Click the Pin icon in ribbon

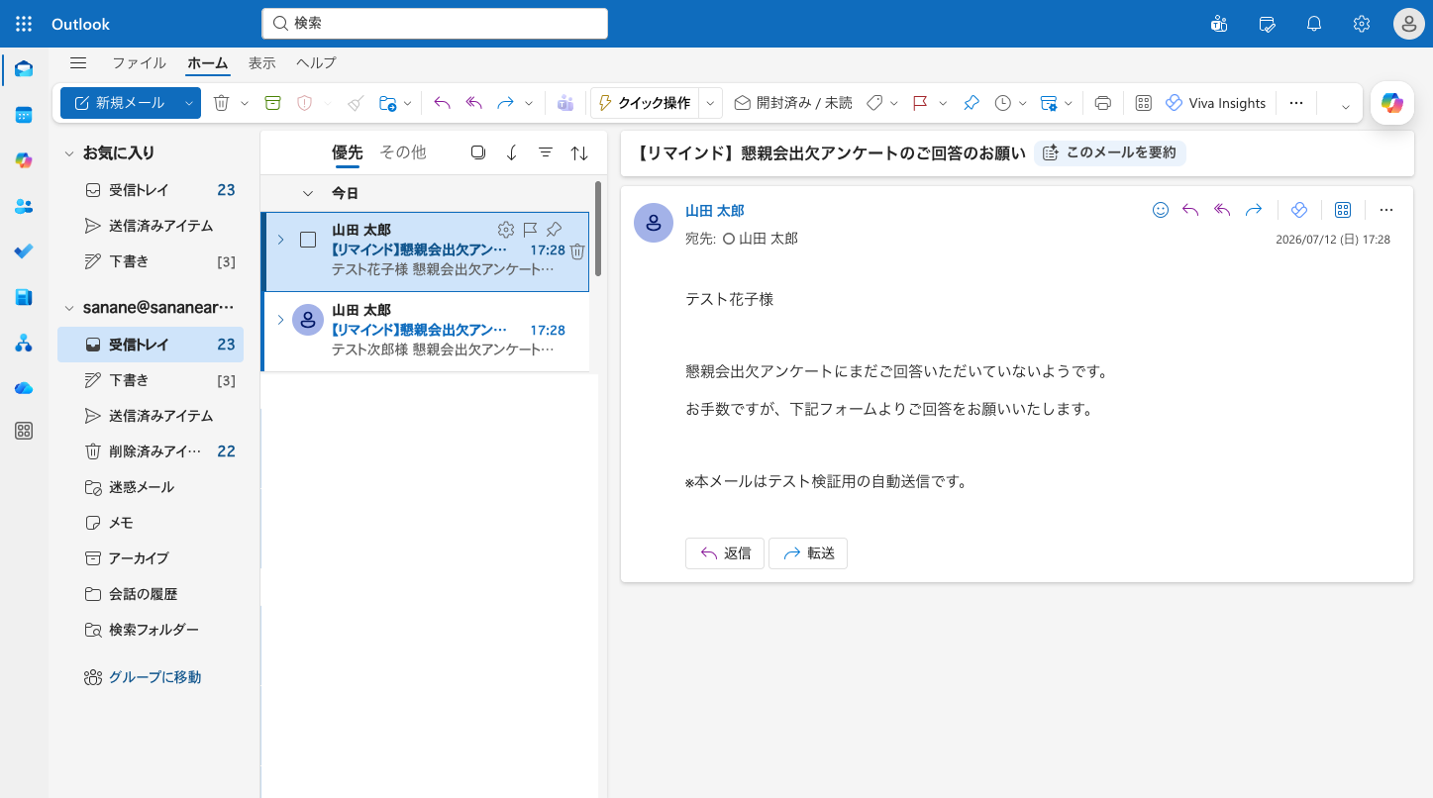(972, 103)
